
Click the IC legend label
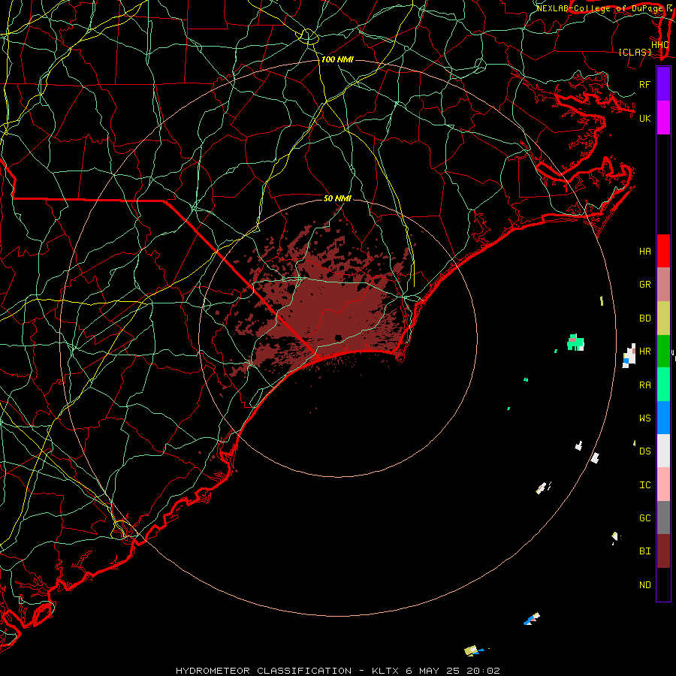coord(644,485)
